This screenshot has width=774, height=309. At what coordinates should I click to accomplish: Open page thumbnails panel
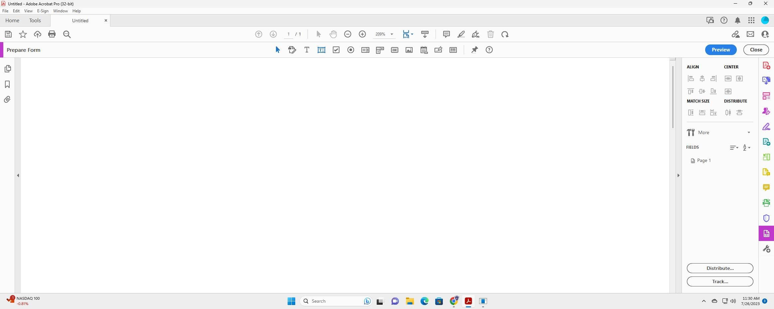tap(8, 69)
